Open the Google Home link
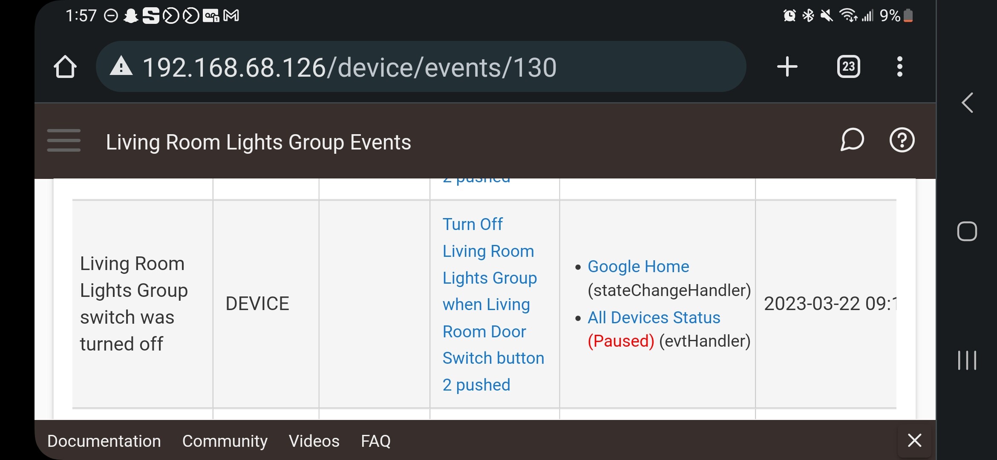 pos(638,267)
